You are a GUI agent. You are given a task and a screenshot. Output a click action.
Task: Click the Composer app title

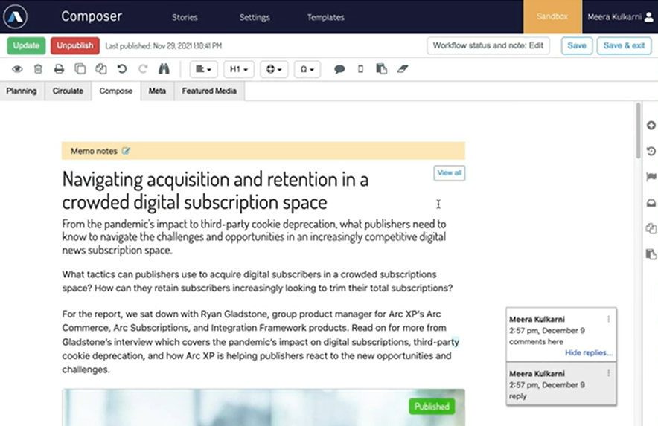pos(92,16)
